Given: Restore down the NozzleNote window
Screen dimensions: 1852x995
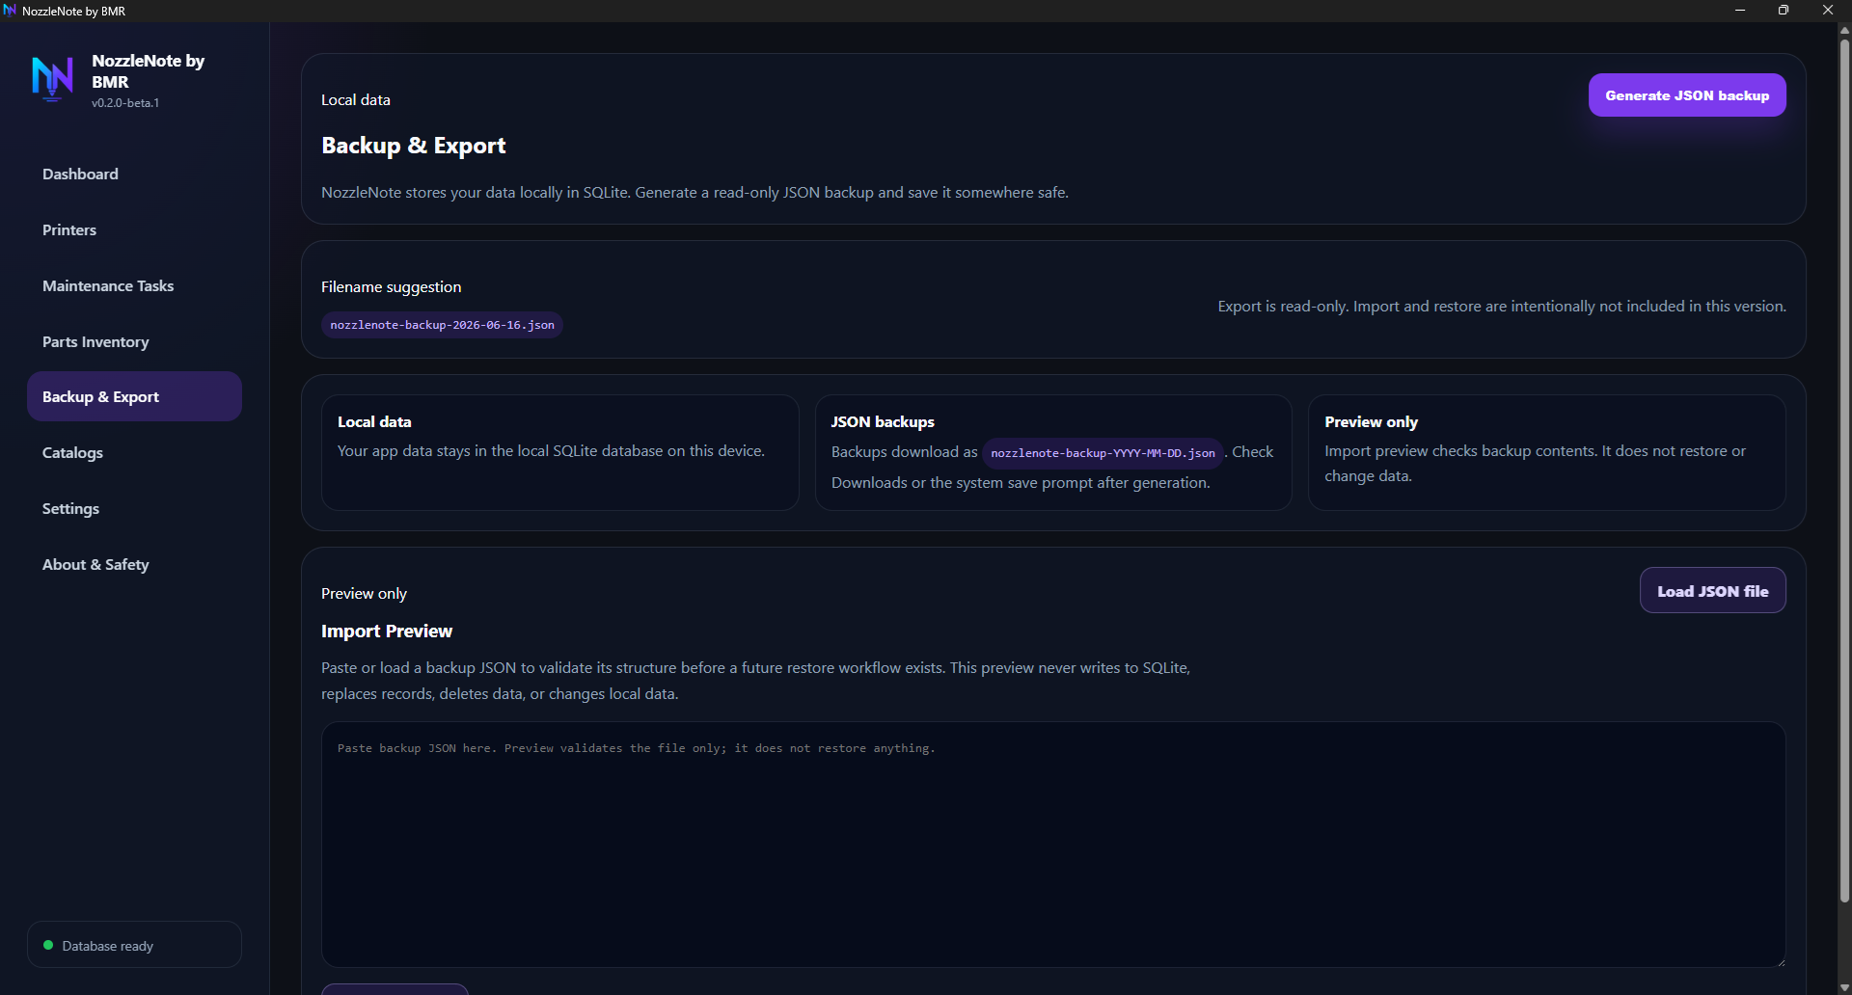Looking at the screenshot, I should click(x=1784, y=11).
